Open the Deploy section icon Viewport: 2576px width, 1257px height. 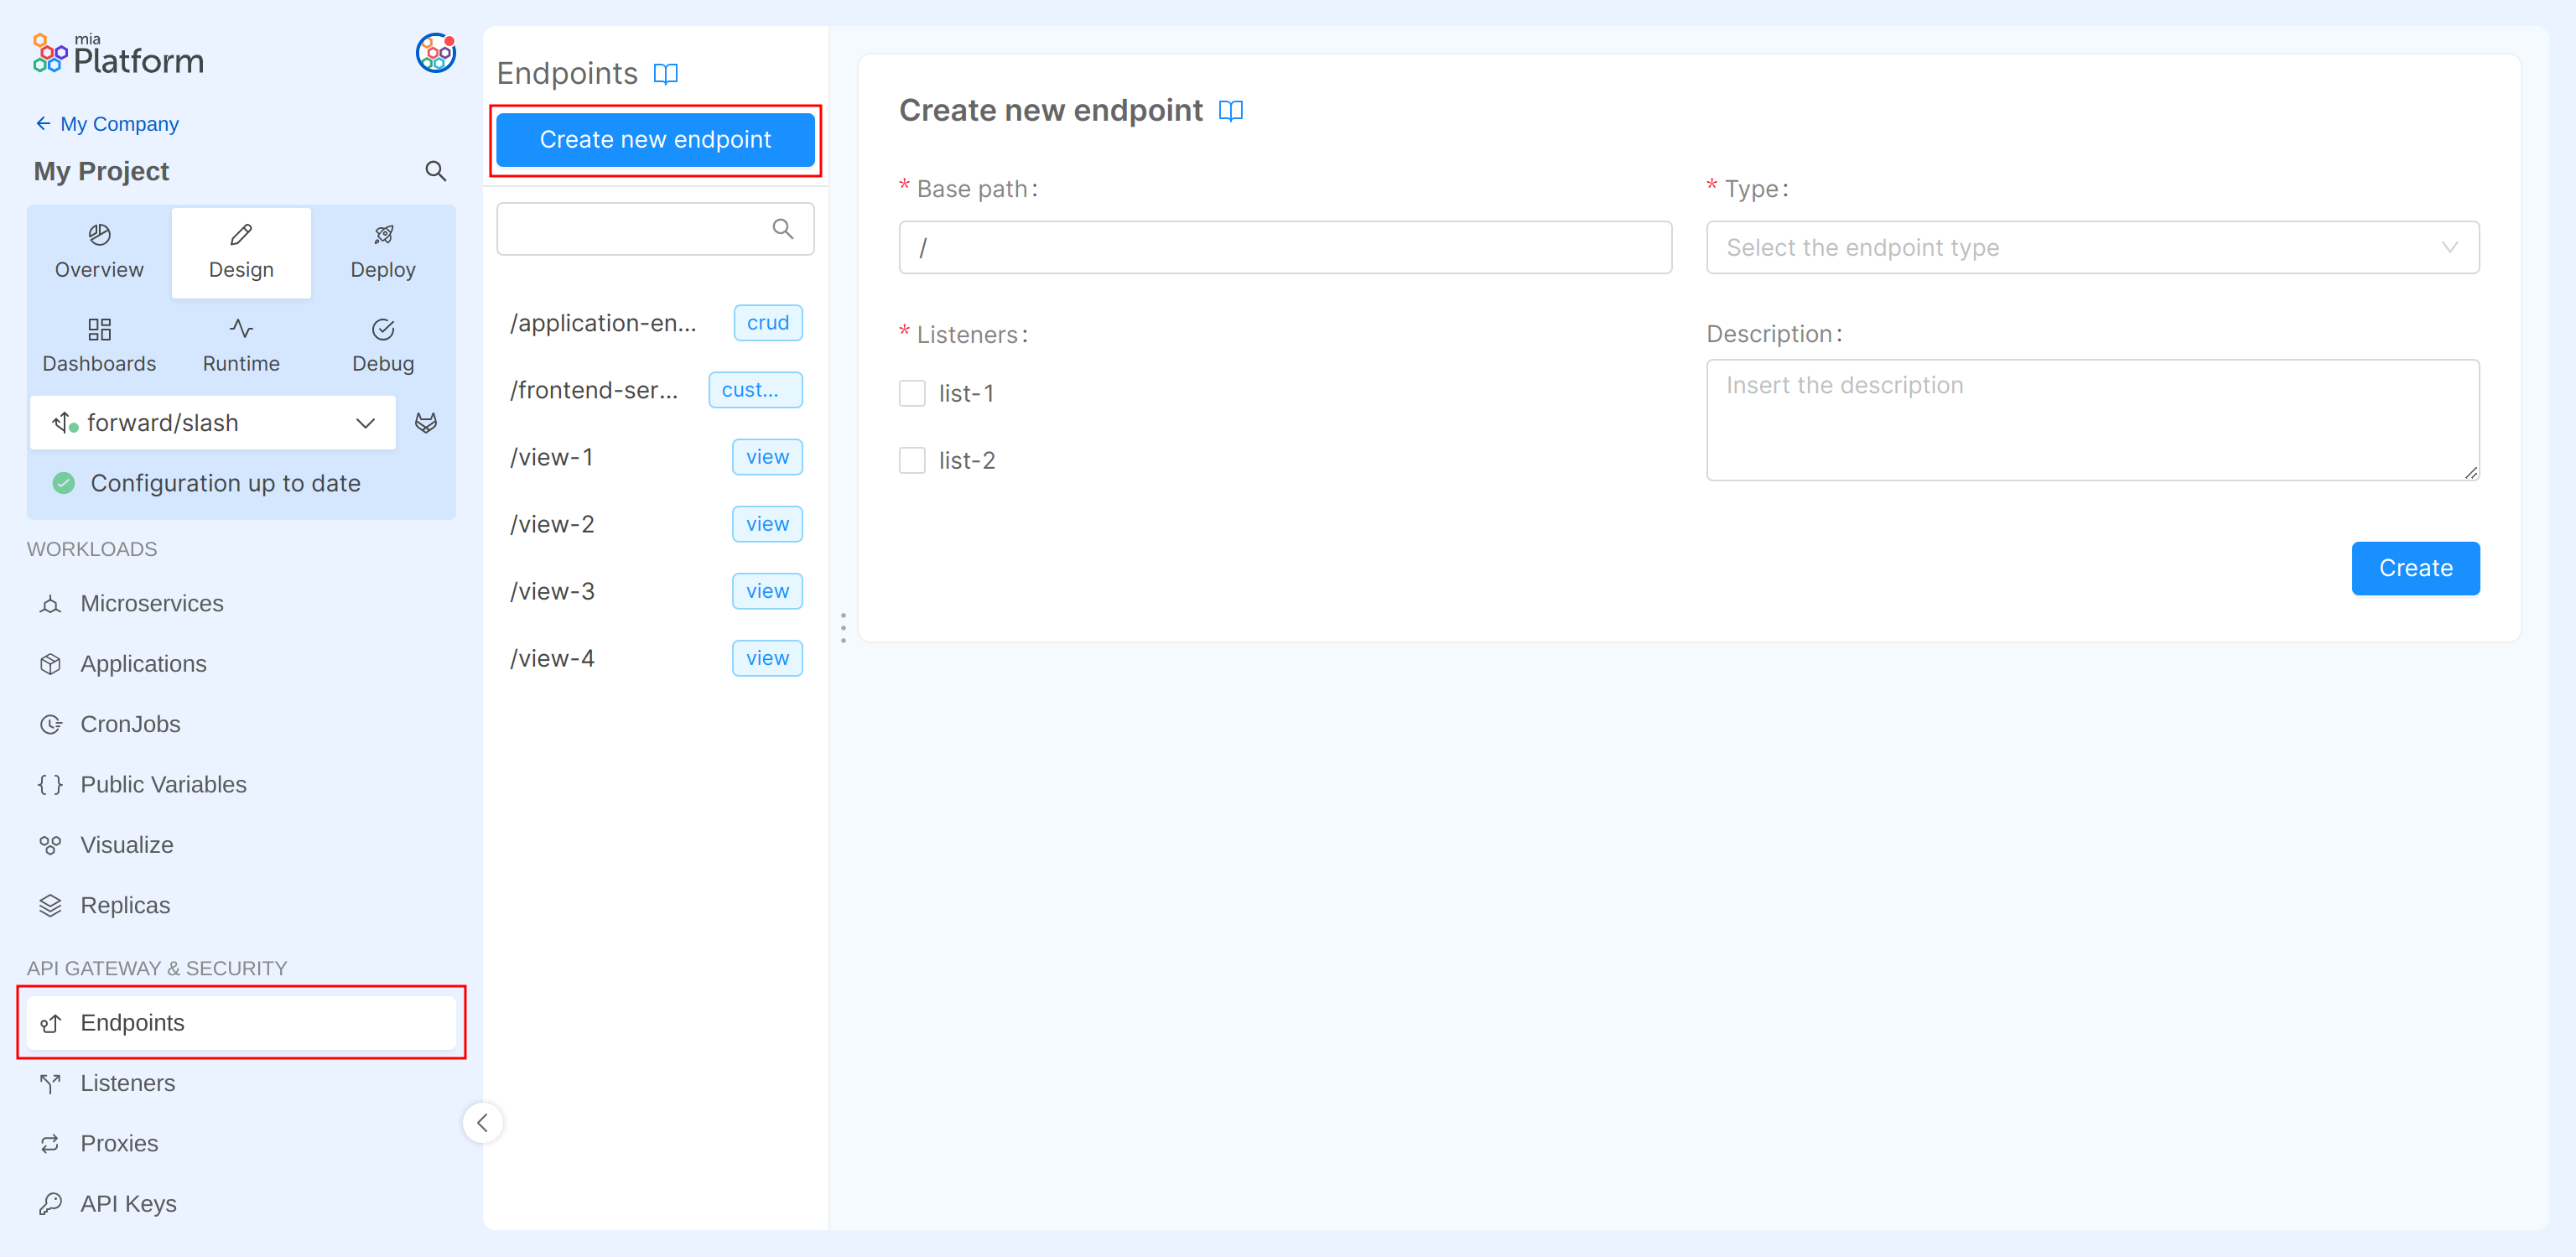pyautogui.click(x=383, y=234)
